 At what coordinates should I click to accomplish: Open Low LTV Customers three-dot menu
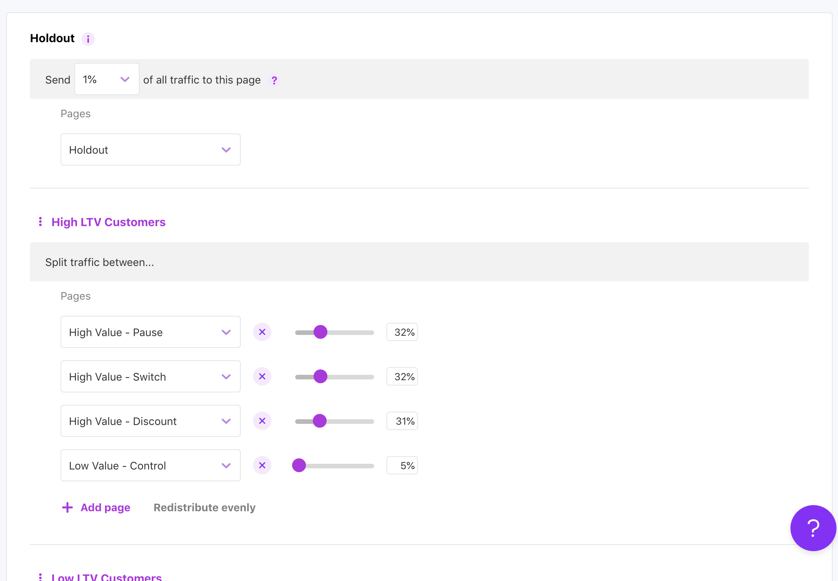(40, 577)
